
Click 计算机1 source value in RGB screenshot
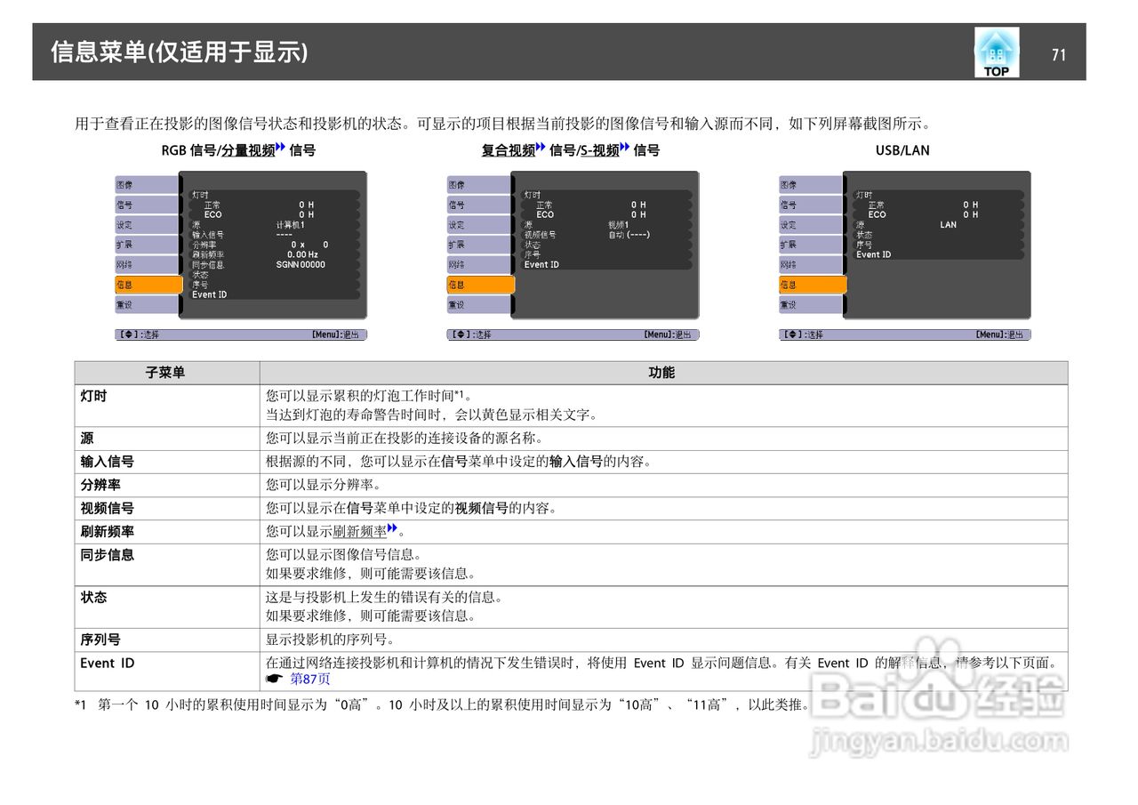tap(290, 225)
